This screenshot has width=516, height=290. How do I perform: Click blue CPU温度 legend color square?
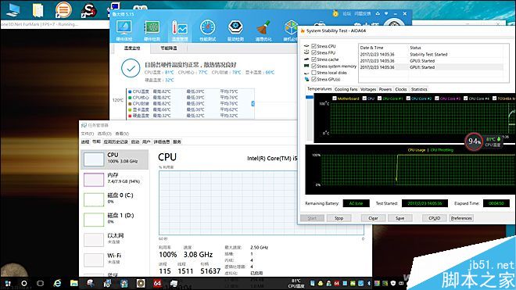(130, 91)
